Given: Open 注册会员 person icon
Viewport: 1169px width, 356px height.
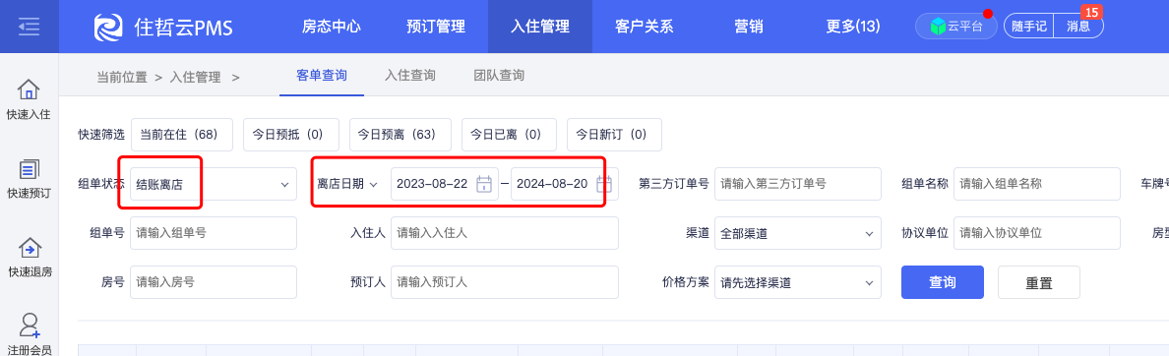Looking at the screenshot, I should point(30,326).
